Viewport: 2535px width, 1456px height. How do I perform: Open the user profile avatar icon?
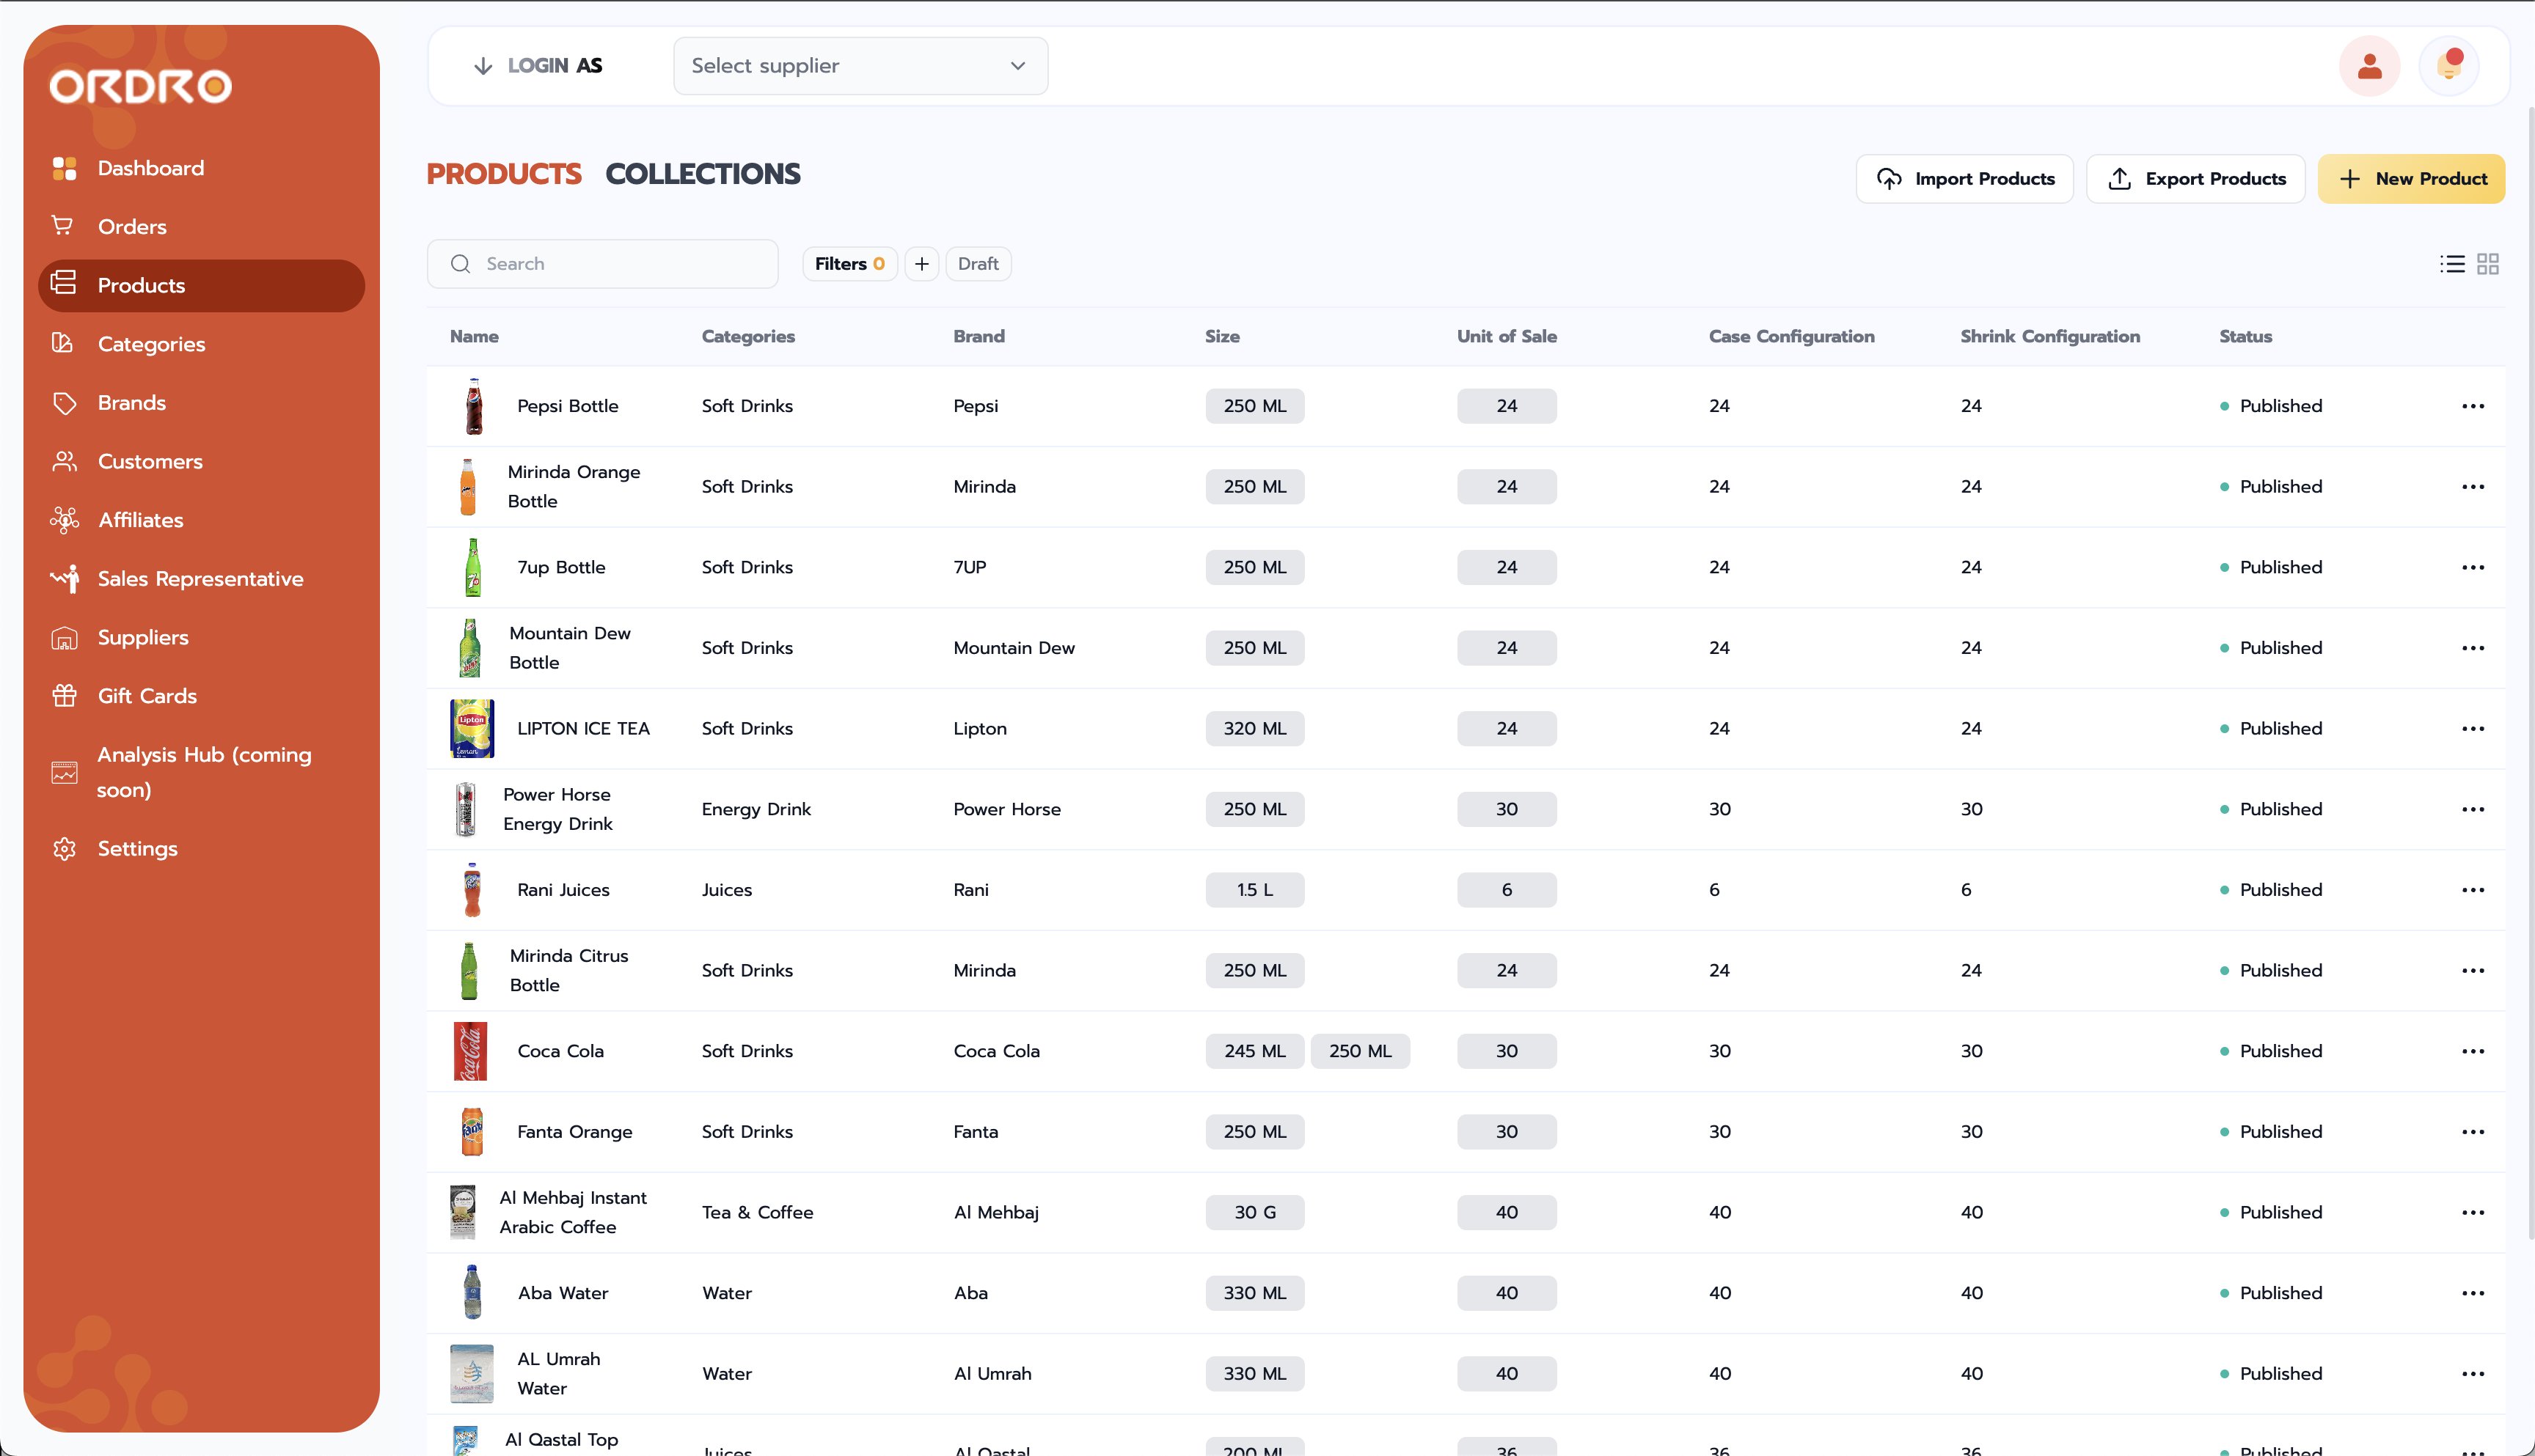[2369, 66]
